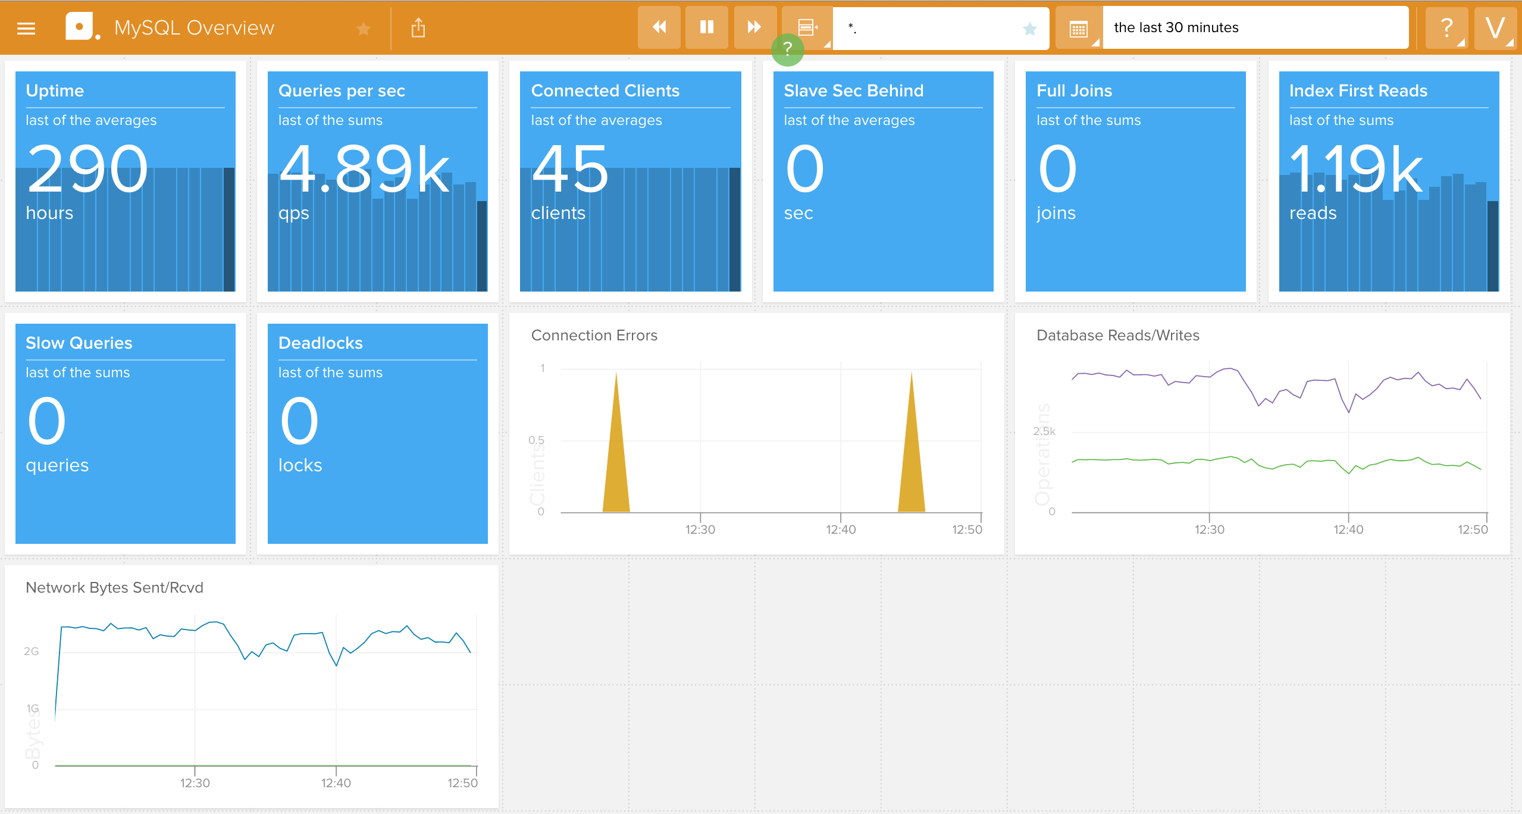Click the 12:40 tick on Connection Errors axis
Image resolution: width=1522 pixels, height=814 pixels.
841,530
